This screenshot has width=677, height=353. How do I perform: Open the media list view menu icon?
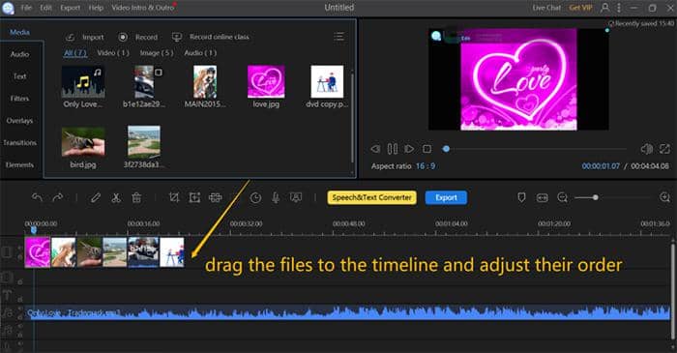[338, 37]
